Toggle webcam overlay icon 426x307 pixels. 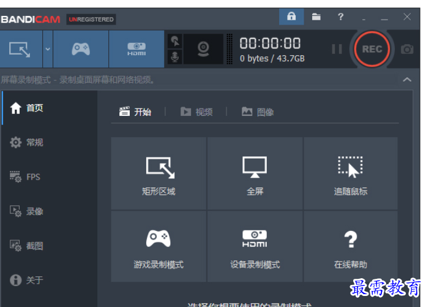coord(203,49)
